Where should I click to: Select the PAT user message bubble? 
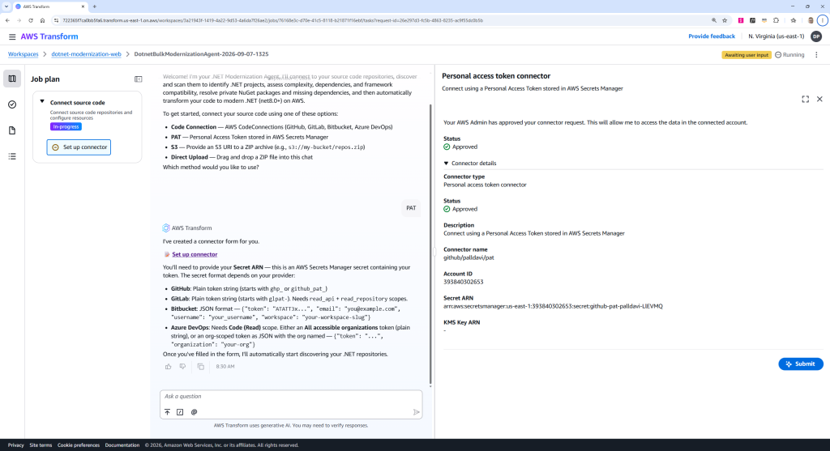(x=411, y=208)
